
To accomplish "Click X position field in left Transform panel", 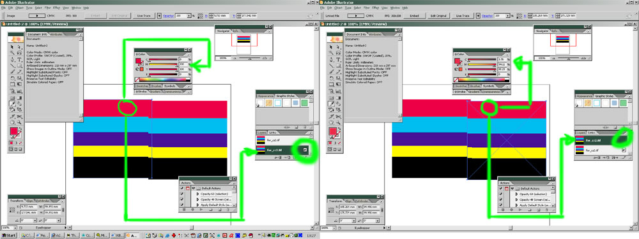I will pos(29,207).
